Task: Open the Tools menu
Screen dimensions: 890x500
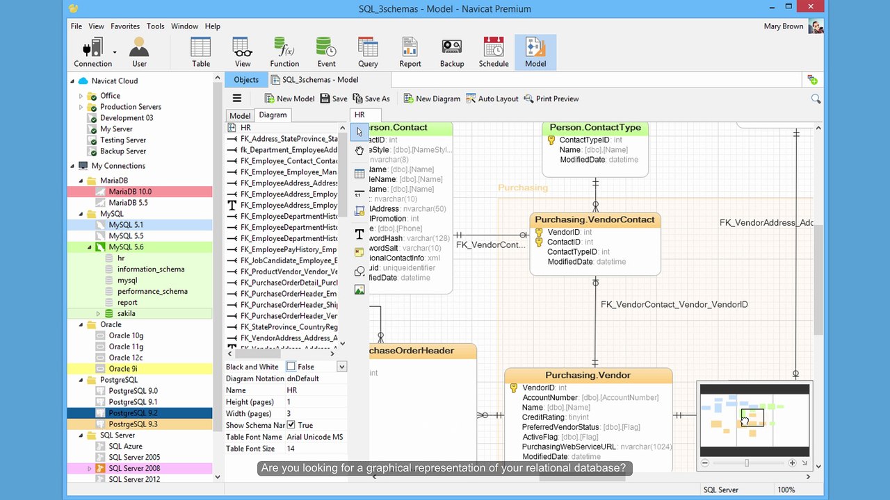Action: tap(156, 26)
